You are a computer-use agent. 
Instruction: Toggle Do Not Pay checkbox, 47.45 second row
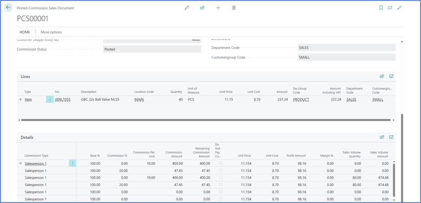pyautogui.click(x=221, y=170)
